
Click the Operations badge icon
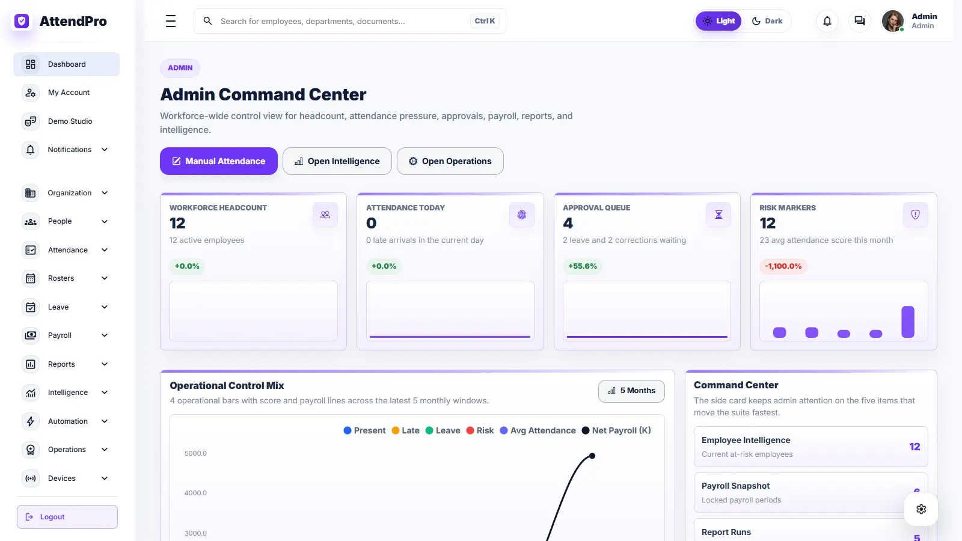pyautogui.click(x=31, y=450)
